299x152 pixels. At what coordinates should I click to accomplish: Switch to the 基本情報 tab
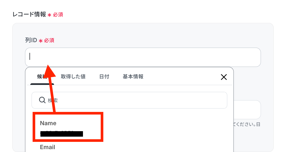(x=133, y=77)
